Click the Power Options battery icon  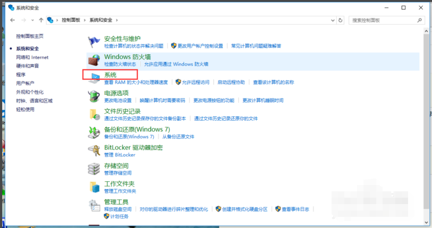click(94, 96)
